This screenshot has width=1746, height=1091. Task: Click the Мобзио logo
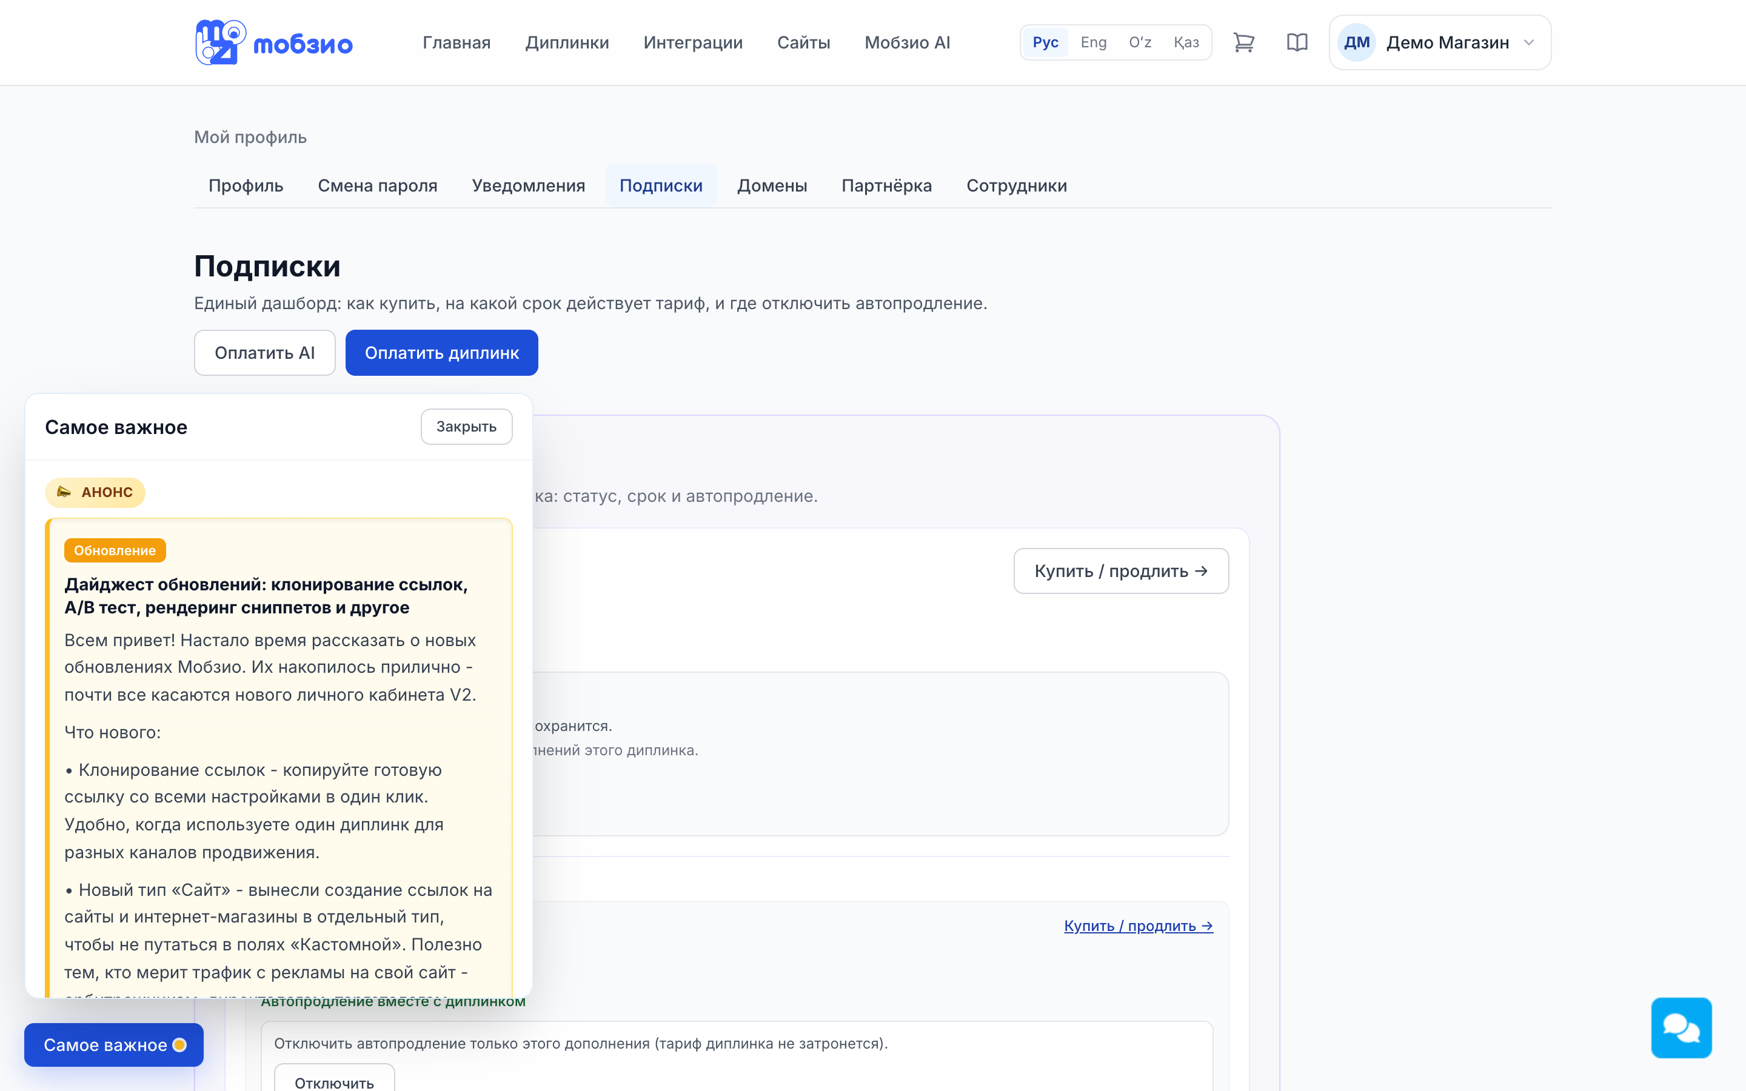point(273,42)
